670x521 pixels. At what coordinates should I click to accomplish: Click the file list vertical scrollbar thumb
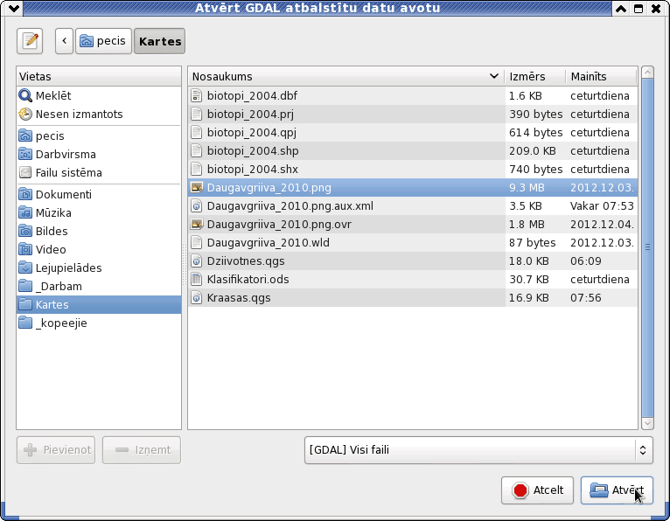[647, 247]
